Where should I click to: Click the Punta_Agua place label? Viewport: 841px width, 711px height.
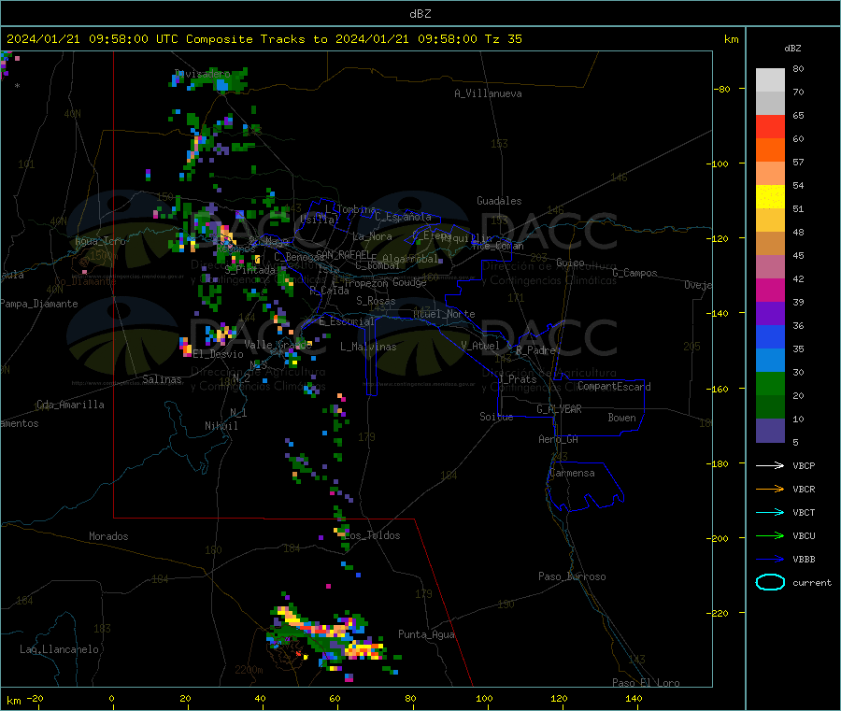click(x=426, y=634)
